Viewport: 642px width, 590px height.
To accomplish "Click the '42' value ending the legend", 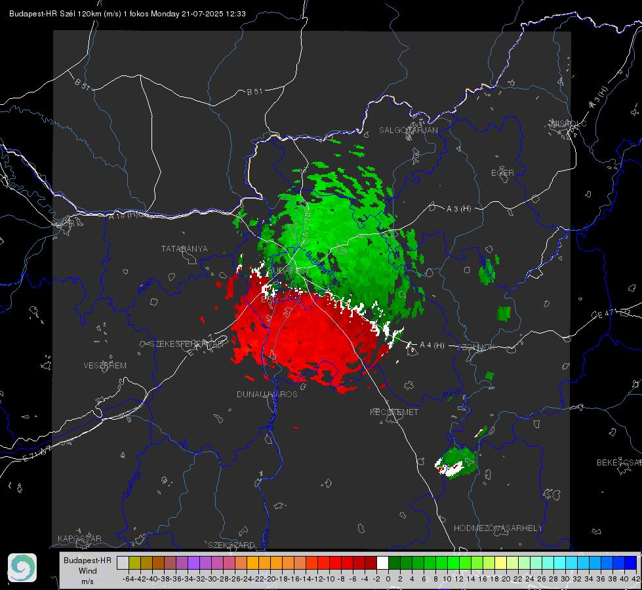I will tap(636, 579).
